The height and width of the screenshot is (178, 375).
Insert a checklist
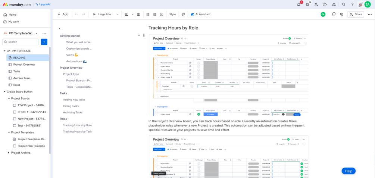coord(162,14)
